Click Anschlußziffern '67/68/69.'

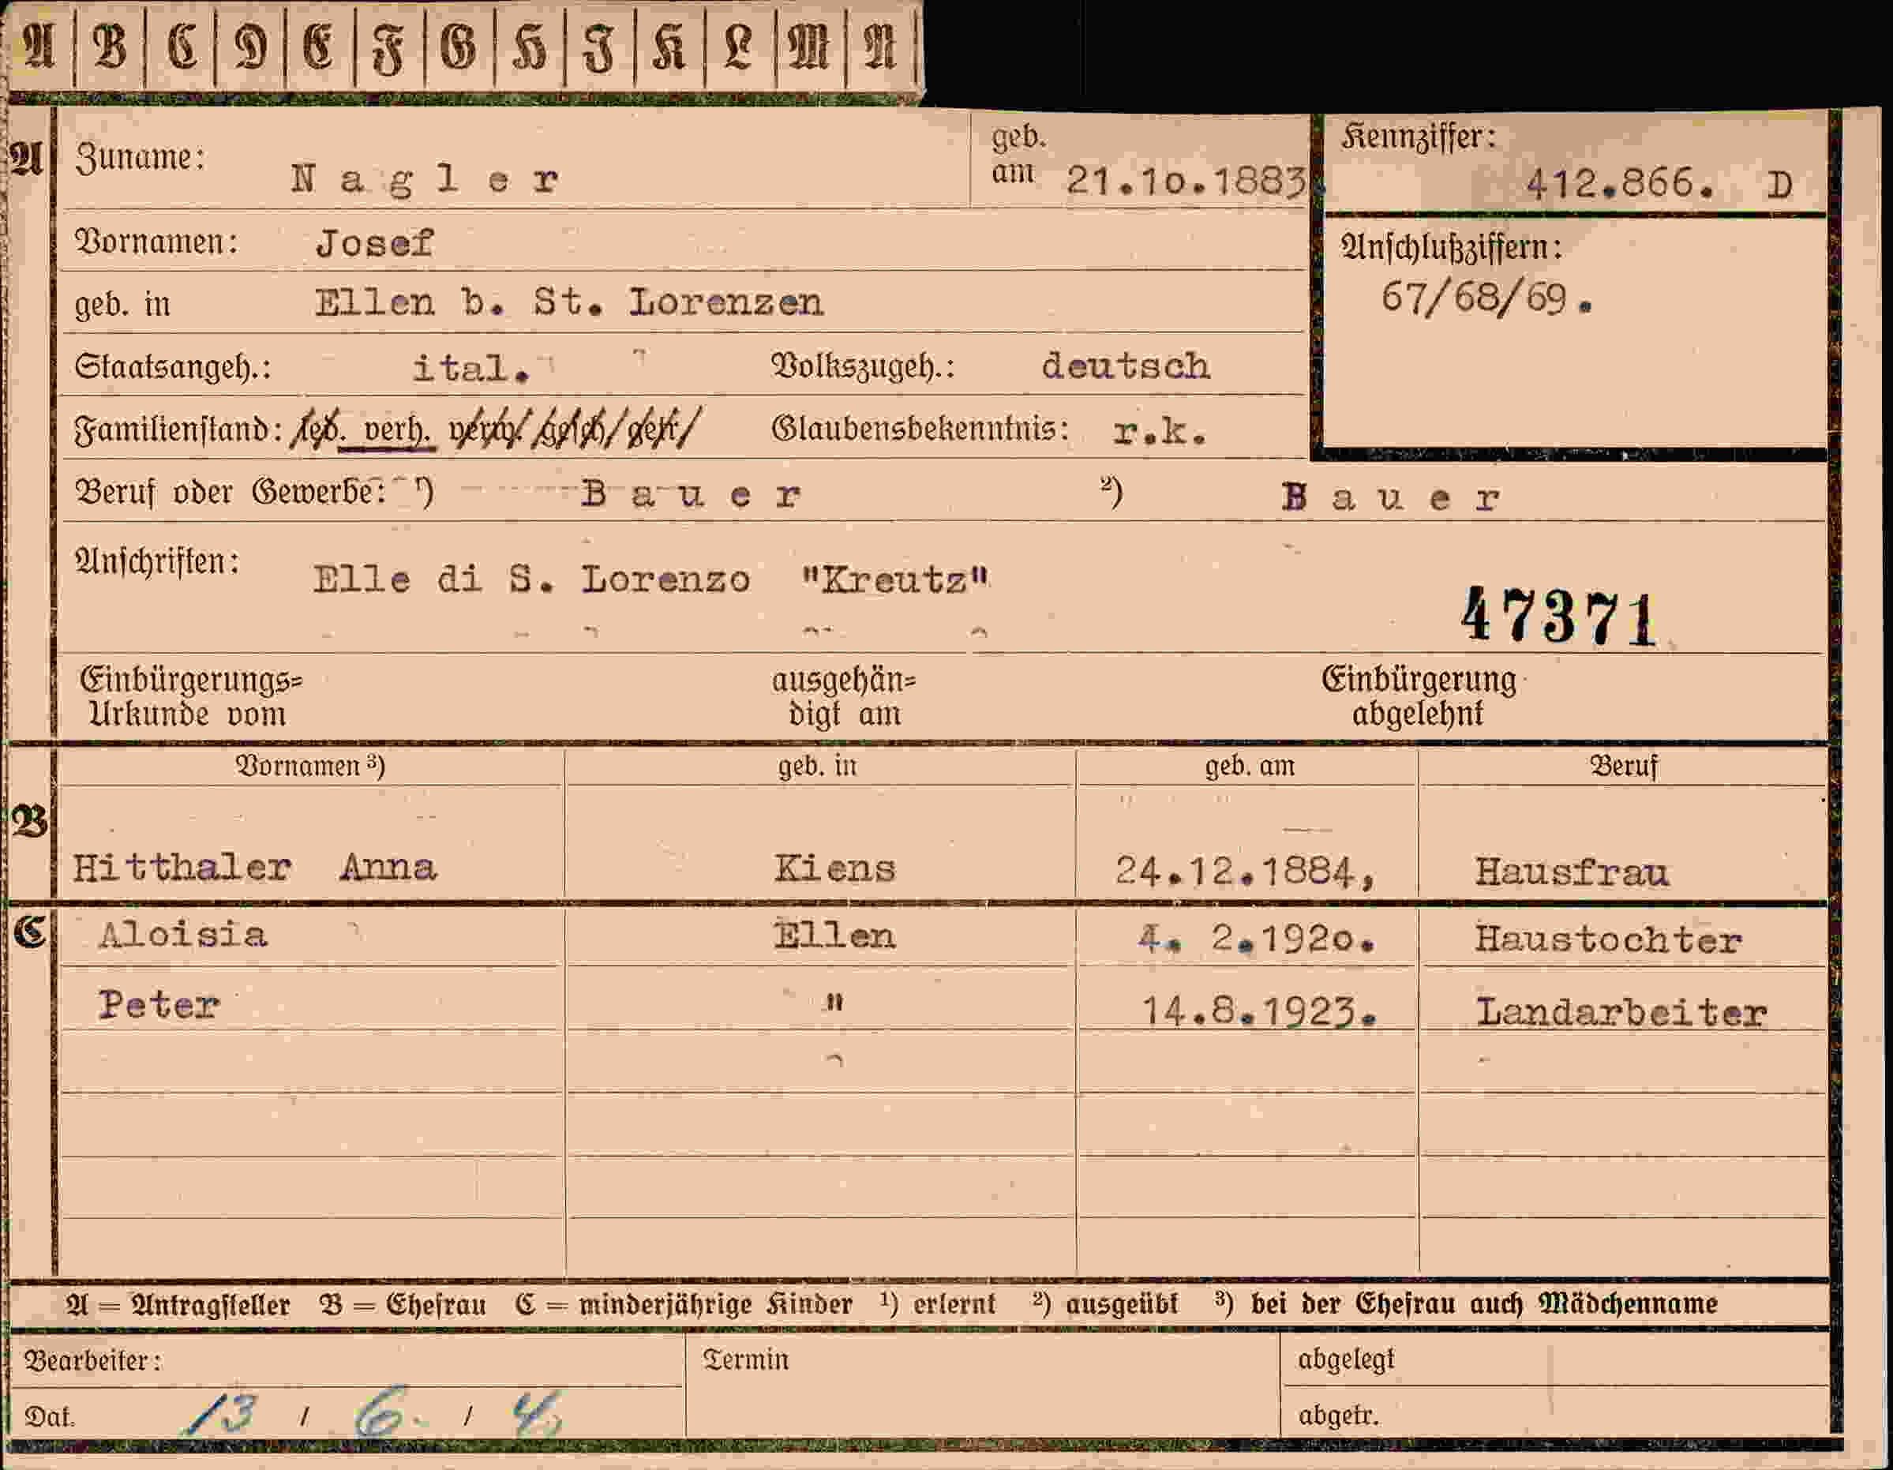tap(1487, 298)
